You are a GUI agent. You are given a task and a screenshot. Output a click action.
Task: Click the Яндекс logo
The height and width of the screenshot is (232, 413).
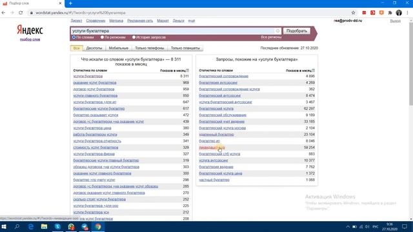[30, 30]
